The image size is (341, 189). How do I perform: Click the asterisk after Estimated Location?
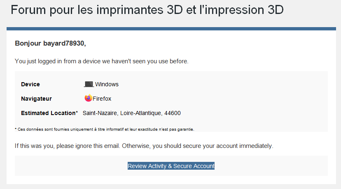(x=77, y=113)
